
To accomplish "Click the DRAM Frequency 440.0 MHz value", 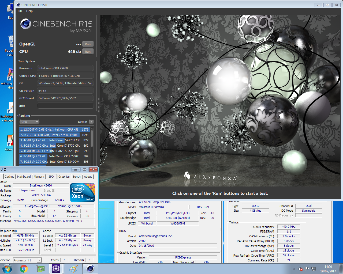I will (x=289, y=227).
